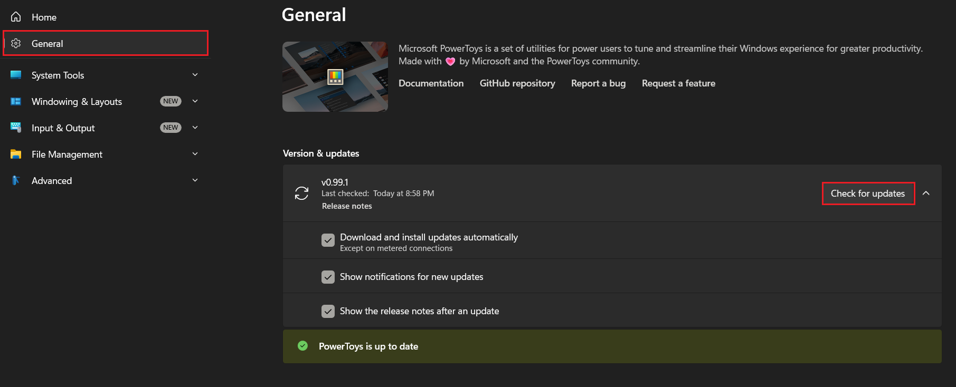The width and height of the screenshot is (956, 387).
Task: Click the PowerToys banner thumbnail image
Action: tap(335, 76)
